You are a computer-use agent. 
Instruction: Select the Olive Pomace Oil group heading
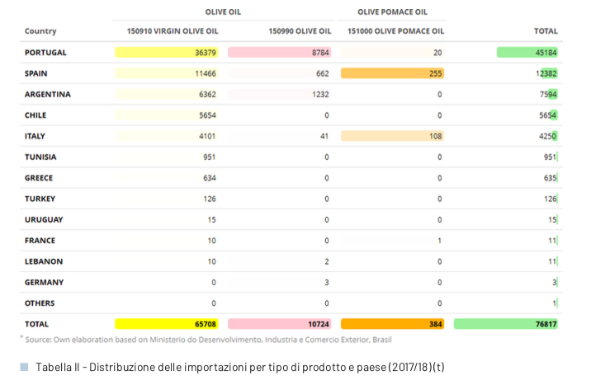pos(393,12)
